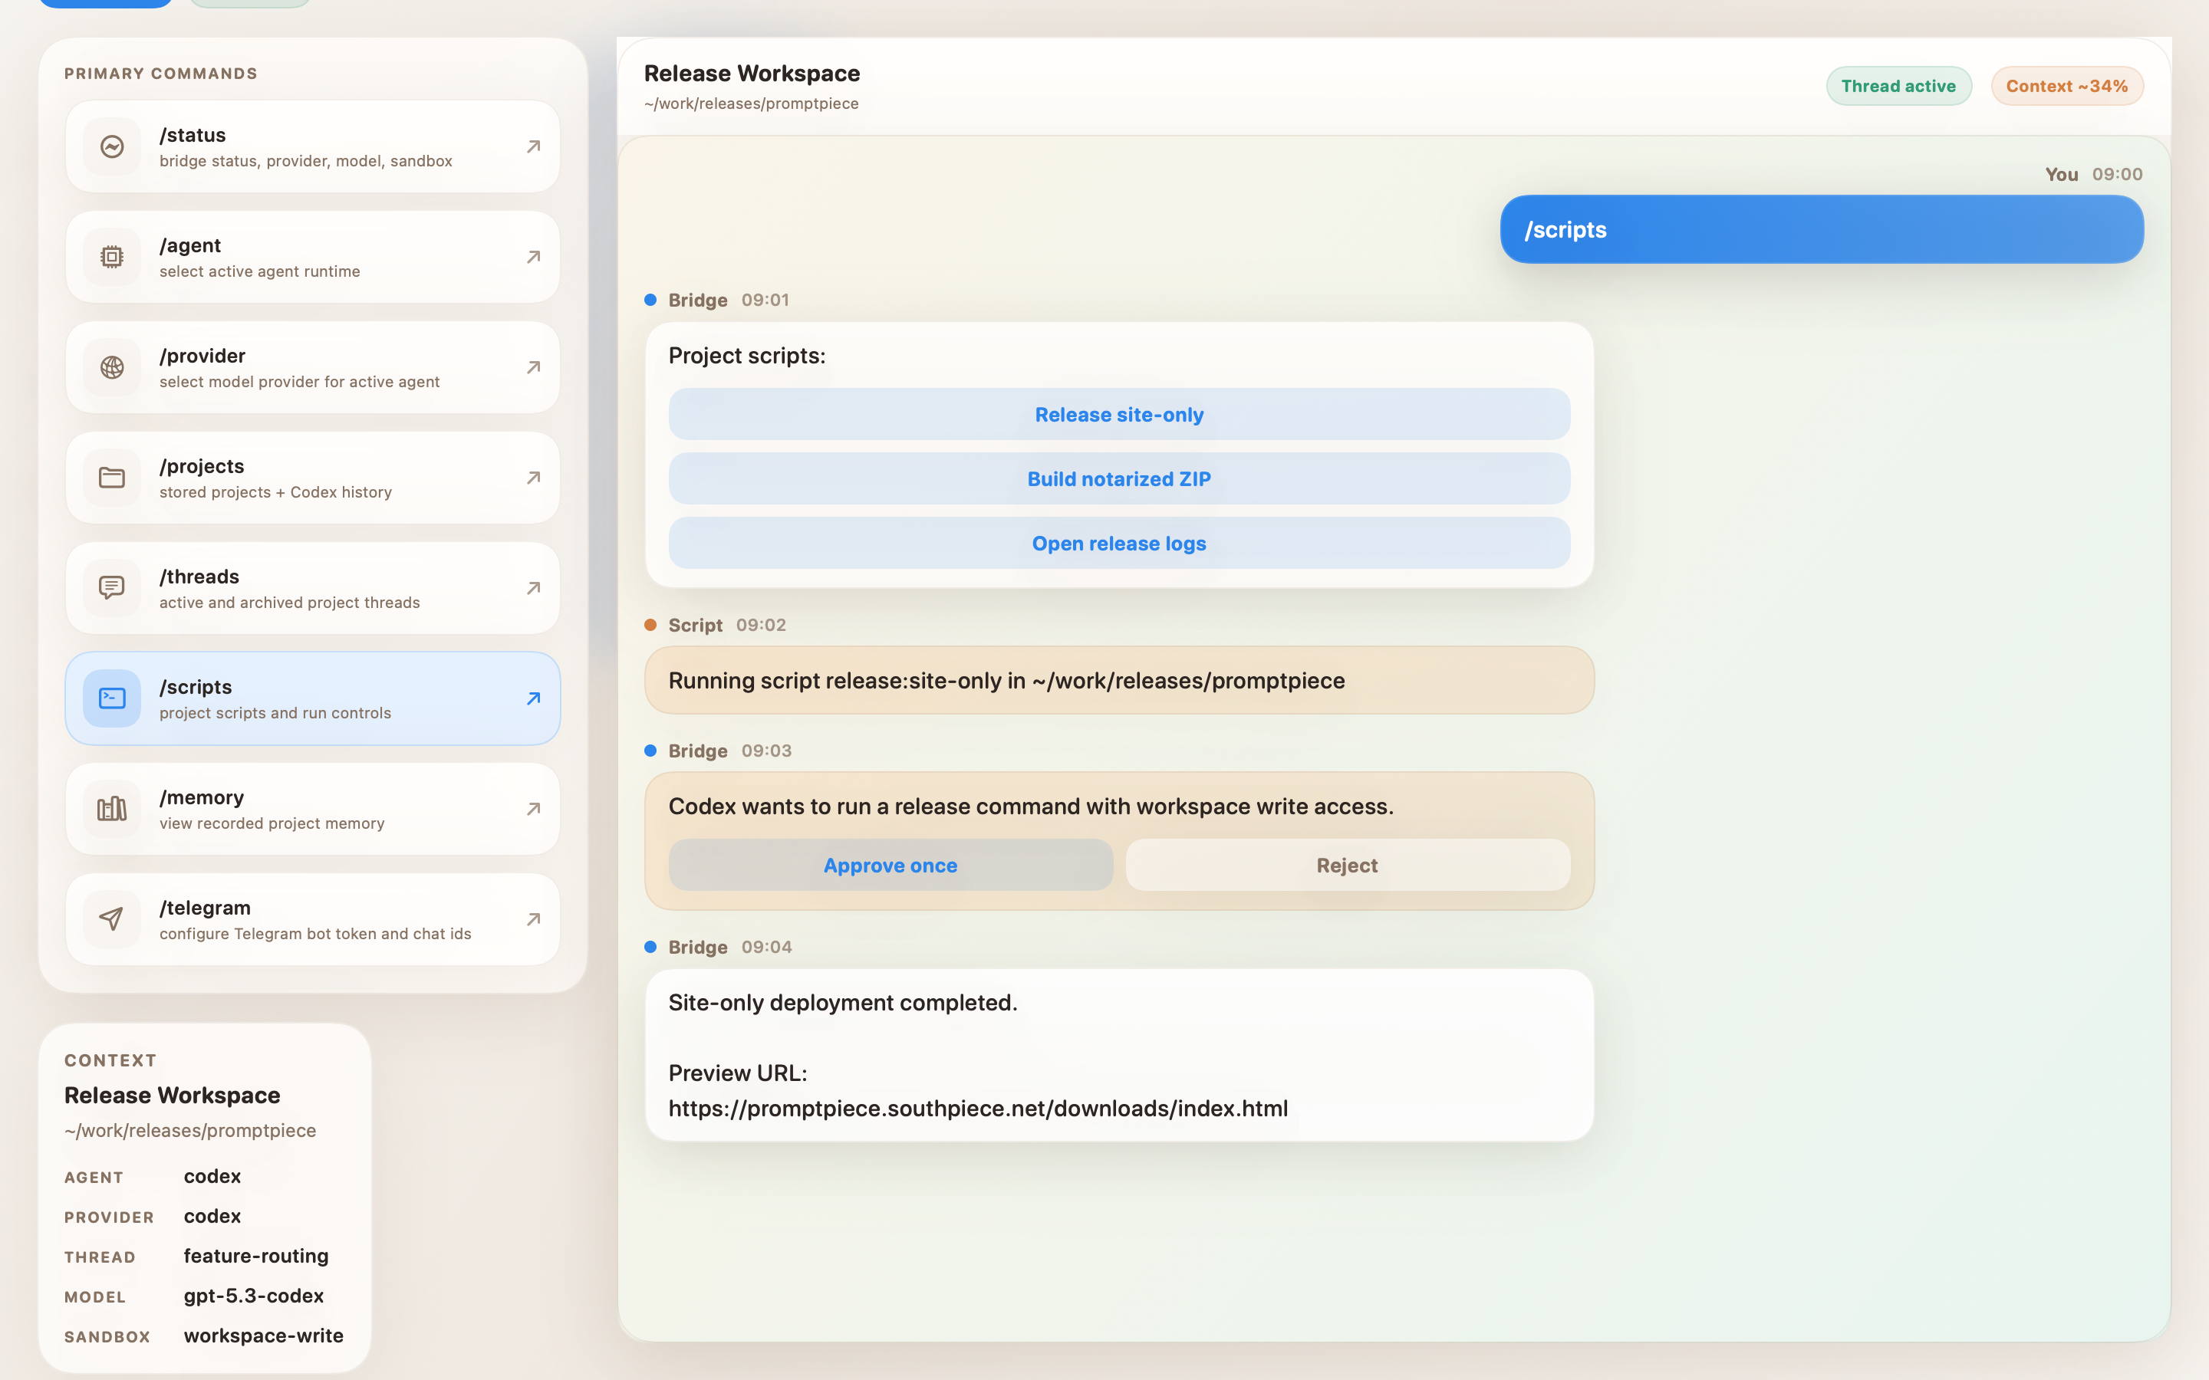
Task: Click the AGENT row 'codex' value
Action: 212,1177
